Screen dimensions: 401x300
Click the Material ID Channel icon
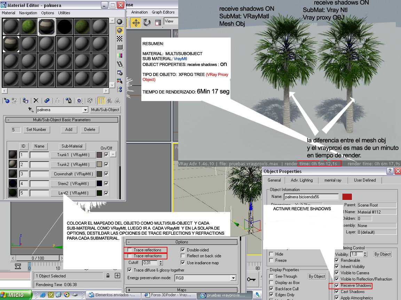79,101
